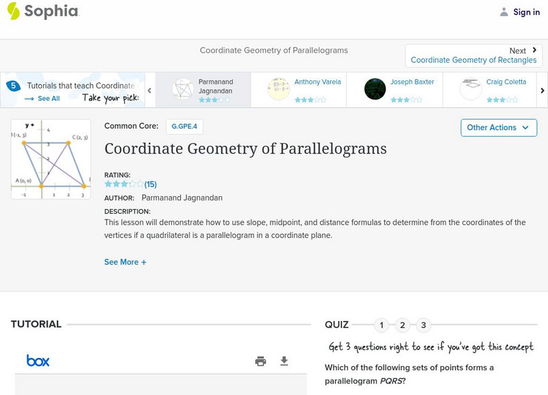
Task: Click the G.GPE.4 Common Core tag
Action: coord(184,126)
